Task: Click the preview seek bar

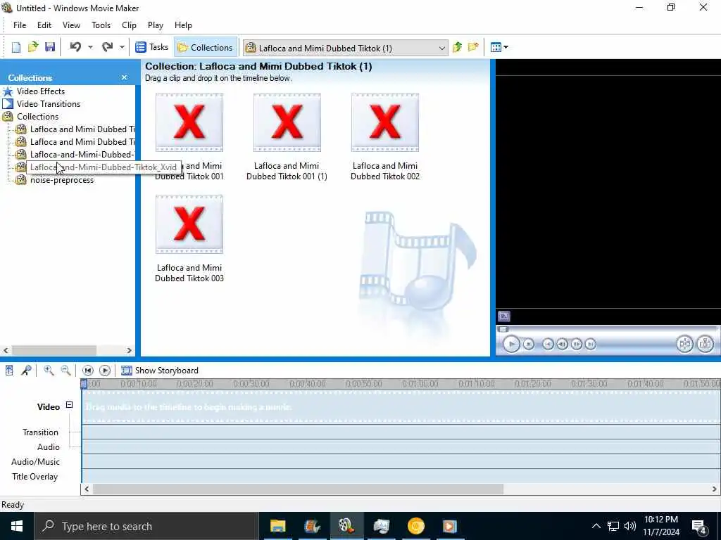Action: (x=607, y=329)
